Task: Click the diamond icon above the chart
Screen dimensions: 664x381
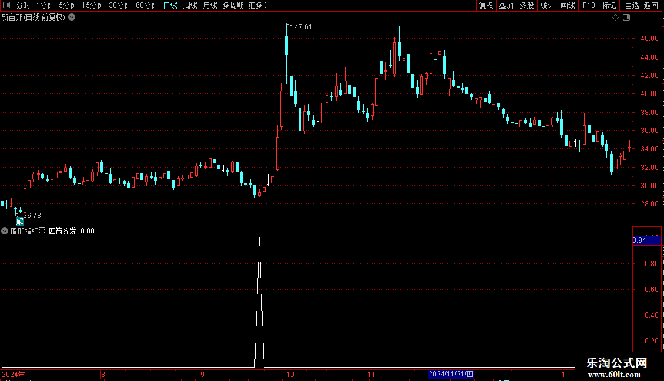Action: coord(615,18)
